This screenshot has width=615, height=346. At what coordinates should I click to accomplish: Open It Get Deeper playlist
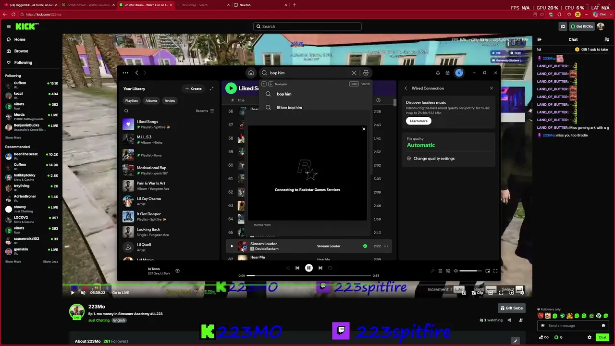(168, 217)
